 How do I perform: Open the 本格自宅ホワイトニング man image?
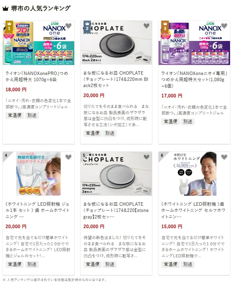(x=194, y=174)
